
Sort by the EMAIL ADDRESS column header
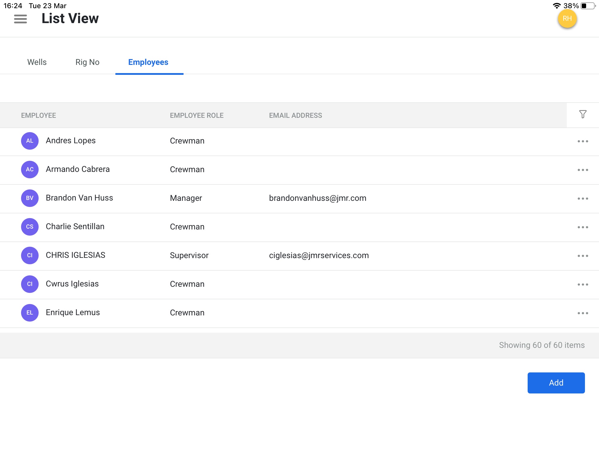295,115
